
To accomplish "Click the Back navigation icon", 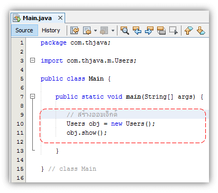I will (x=87, y=30).
